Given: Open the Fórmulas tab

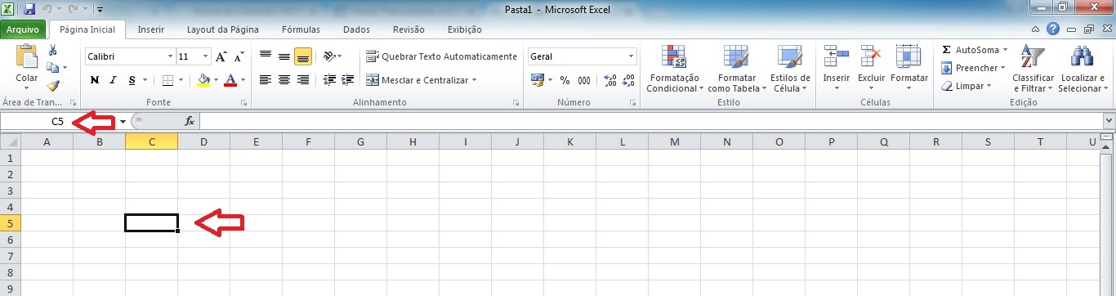Looking at the screenshot, I should [x=301, y=29].
